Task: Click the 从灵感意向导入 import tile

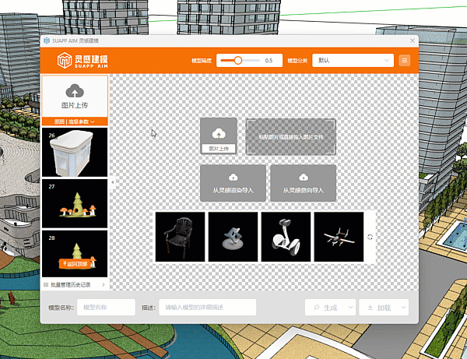Action: click(x=303, y=183)
